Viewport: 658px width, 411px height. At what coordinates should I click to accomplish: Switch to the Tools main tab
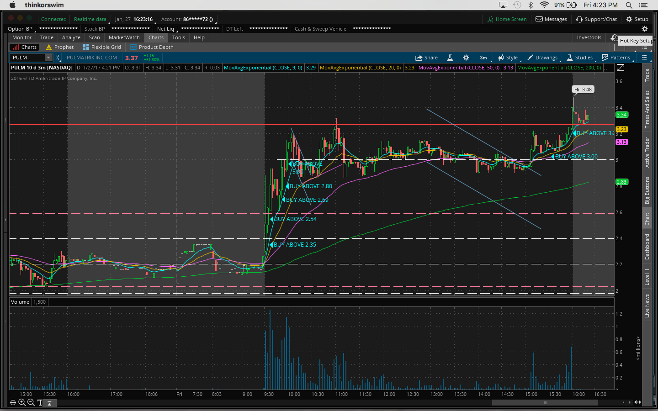tap(179, 37)
